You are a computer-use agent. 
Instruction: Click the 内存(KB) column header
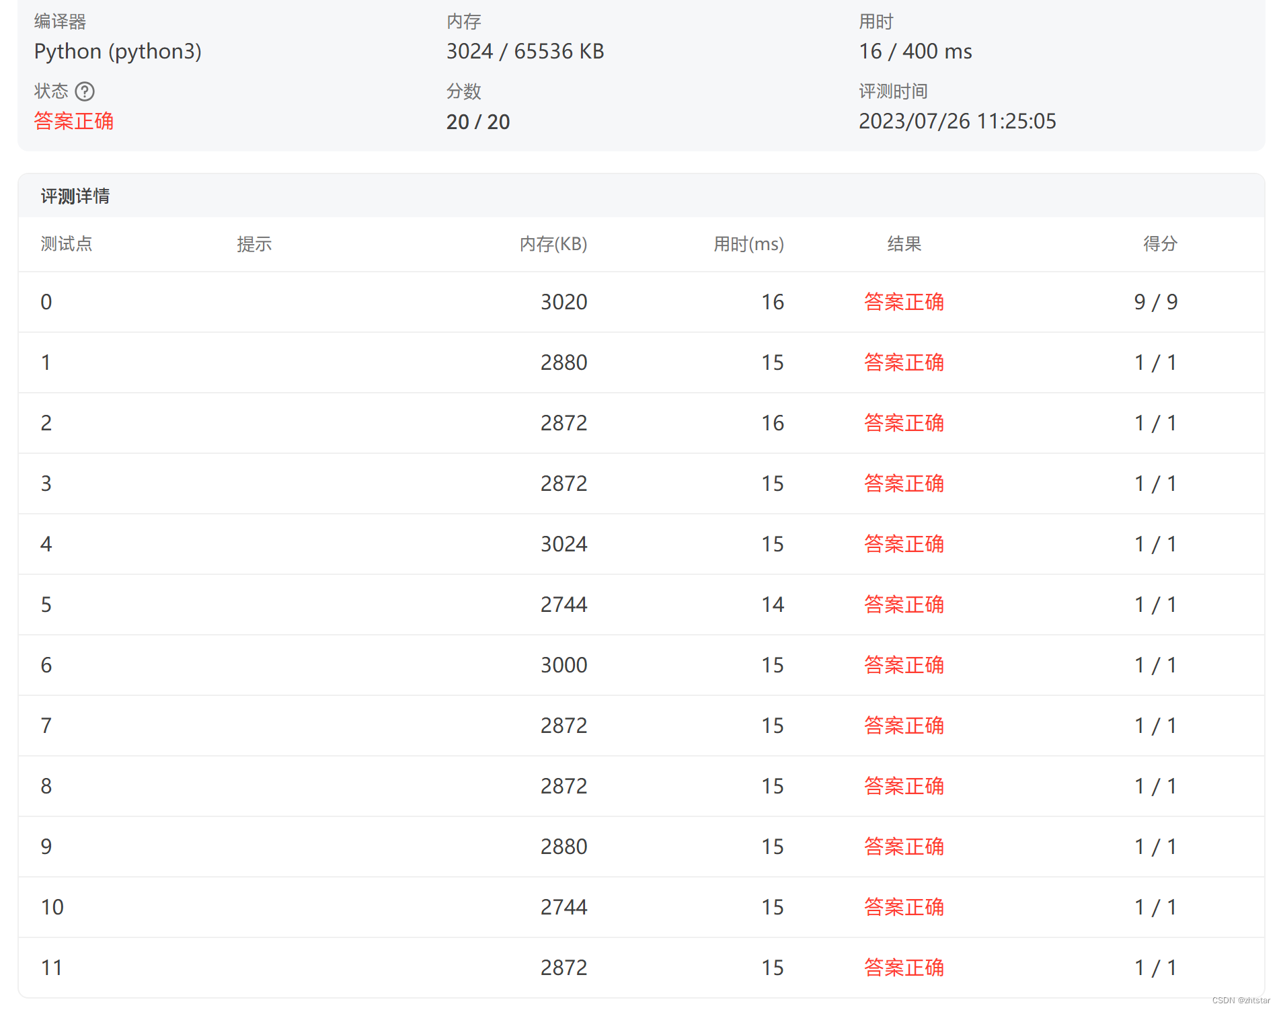pyautogui.click(x=553, y=243)
